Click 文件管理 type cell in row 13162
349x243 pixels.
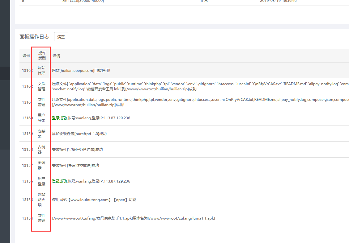(41, 86)
